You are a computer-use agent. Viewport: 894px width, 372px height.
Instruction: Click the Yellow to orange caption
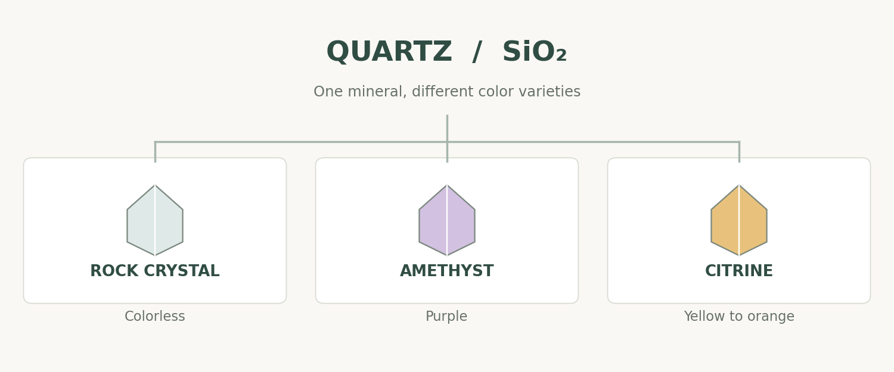[739, 317]
